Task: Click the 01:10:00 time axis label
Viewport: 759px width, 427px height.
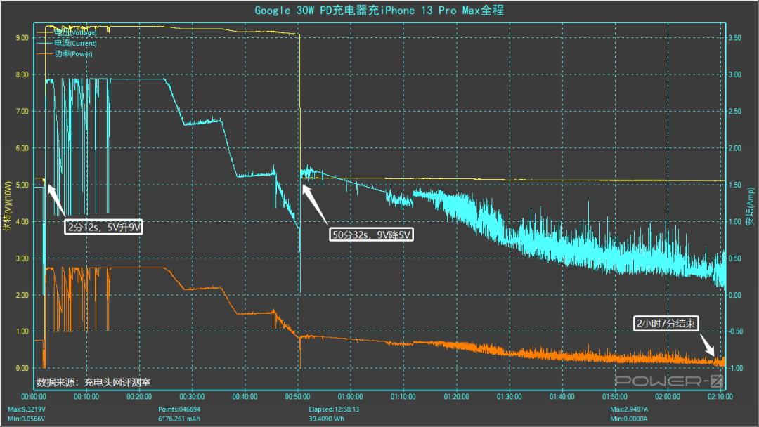Action: [403, 397]
